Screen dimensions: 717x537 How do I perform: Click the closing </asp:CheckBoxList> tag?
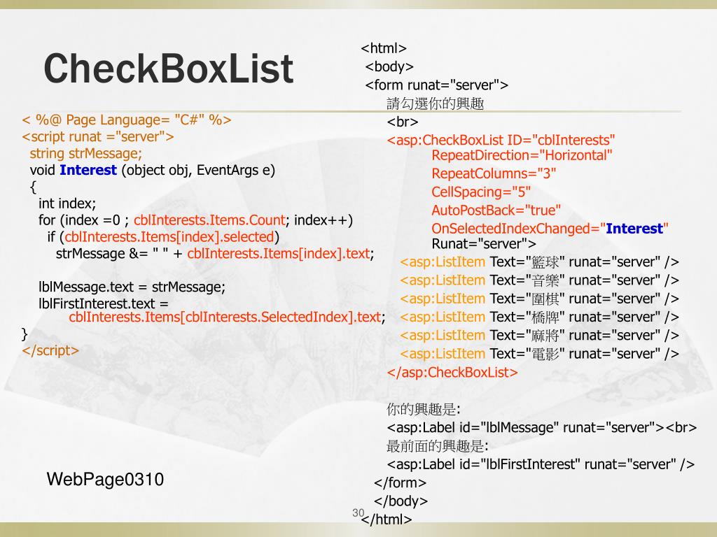coord(452,372)
